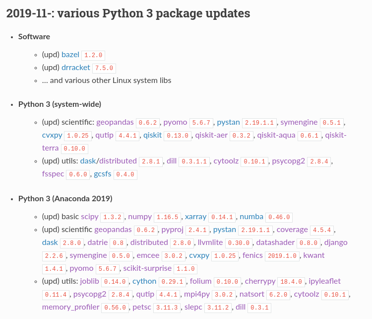Click the petsc version badge 3.11.3
This screenshot has height=319, width=372.
click(167, 308)
